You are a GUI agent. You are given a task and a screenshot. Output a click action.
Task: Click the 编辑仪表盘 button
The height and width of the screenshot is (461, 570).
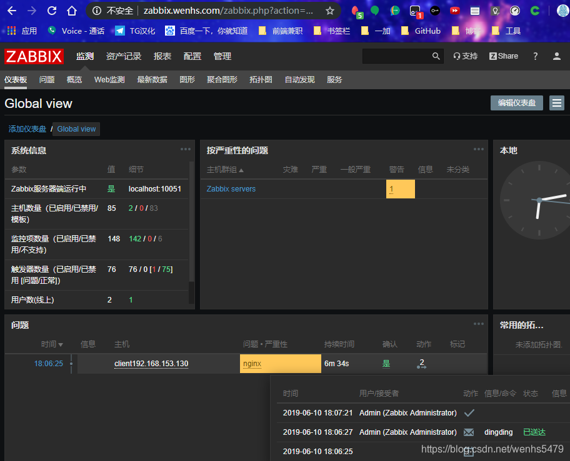point(516,103)
